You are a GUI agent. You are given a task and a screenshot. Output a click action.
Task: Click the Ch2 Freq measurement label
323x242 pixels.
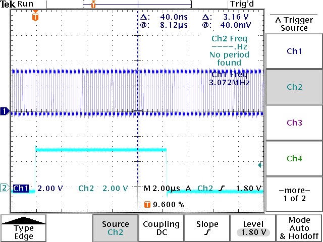tap(229, 39)
